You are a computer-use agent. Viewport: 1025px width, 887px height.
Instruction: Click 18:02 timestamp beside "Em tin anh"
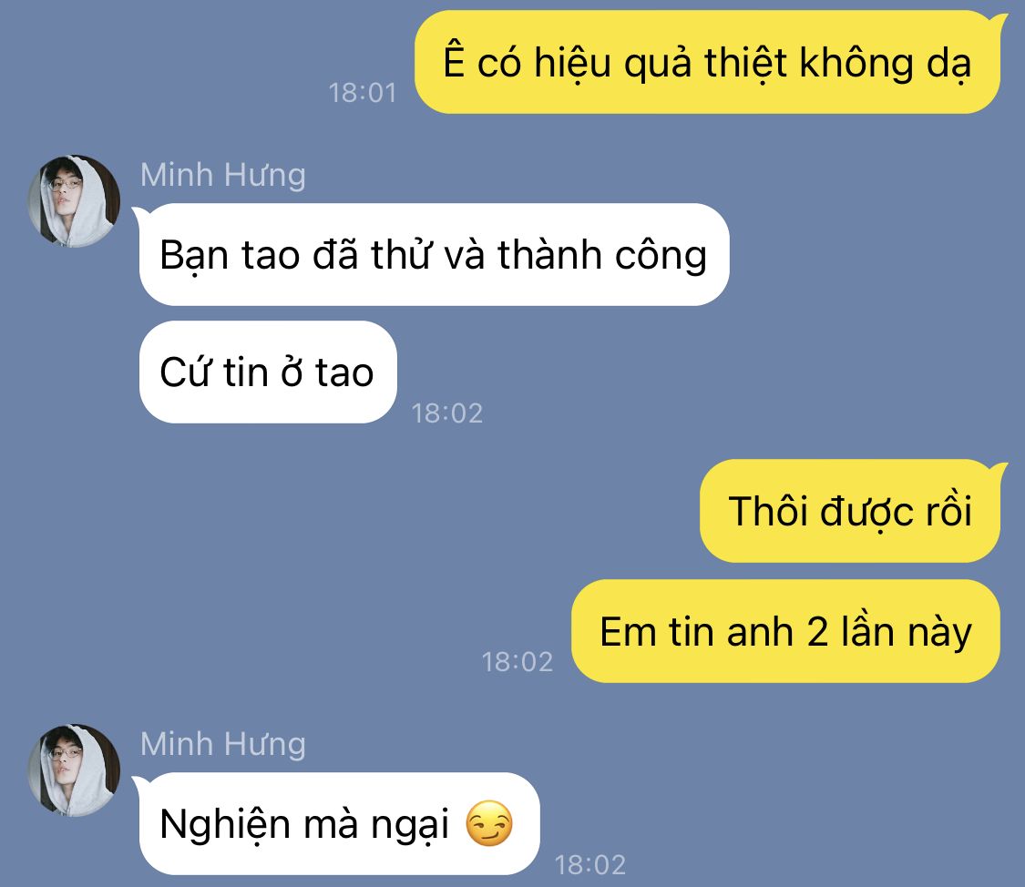pyautogui.click(x=518, y=662)
